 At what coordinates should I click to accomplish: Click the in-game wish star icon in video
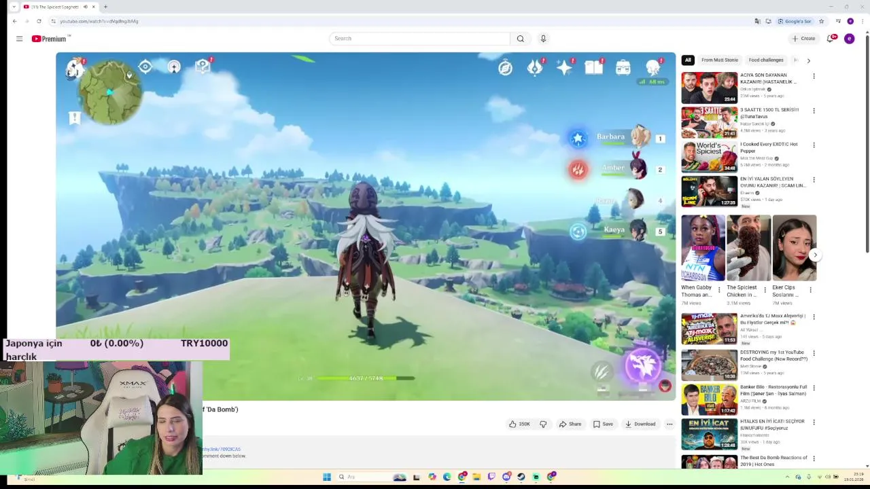point(564,67)
